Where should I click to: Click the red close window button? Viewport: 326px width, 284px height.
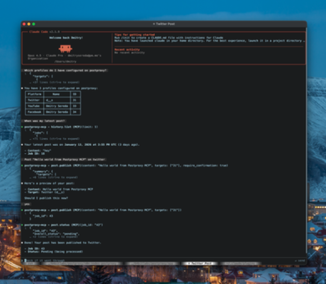coord(24,24)
